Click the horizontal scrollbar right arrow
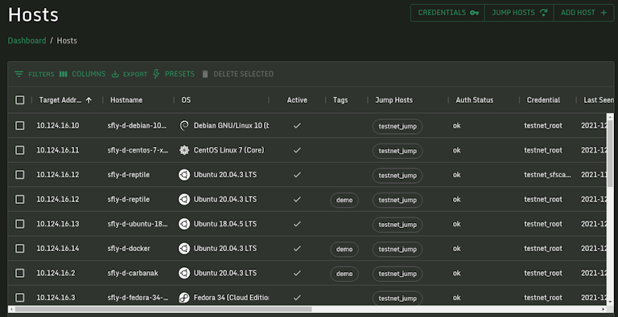The width and height of the screenshot is (618, 317). click(x=604, y=309)
